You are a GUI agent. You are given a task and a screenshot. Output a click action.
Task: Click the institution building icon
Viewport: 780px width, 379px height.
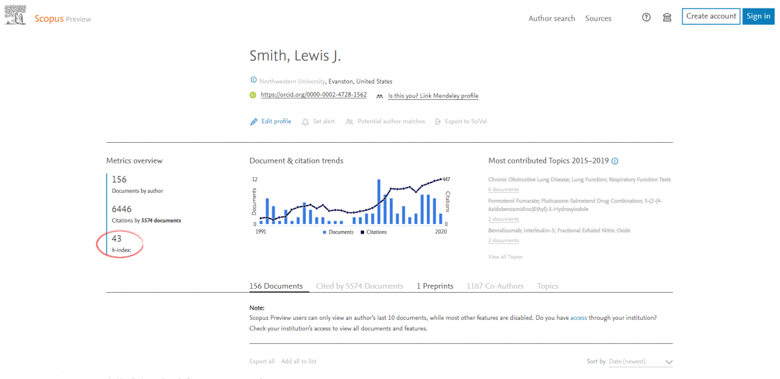[x=667, y=18]
